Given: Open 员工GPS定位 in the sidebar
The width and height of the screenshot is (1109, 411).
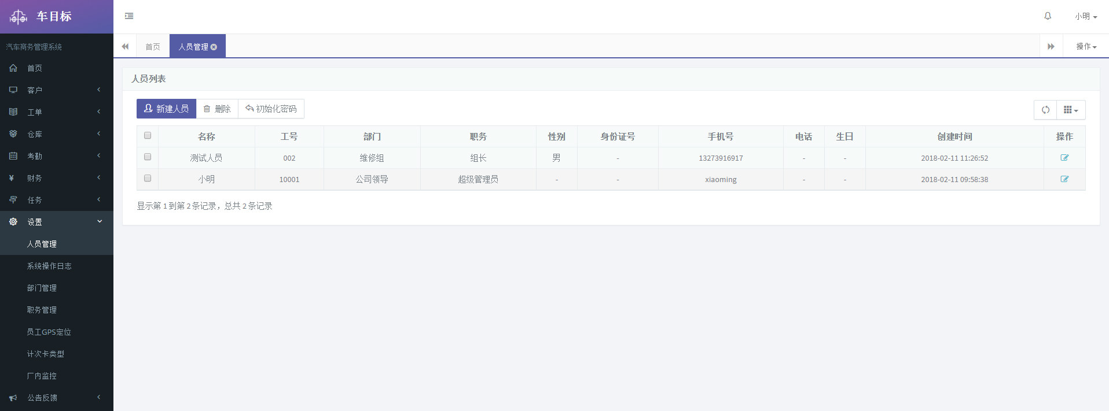Looking at the screenshot, I should click(x=57, y=332).
